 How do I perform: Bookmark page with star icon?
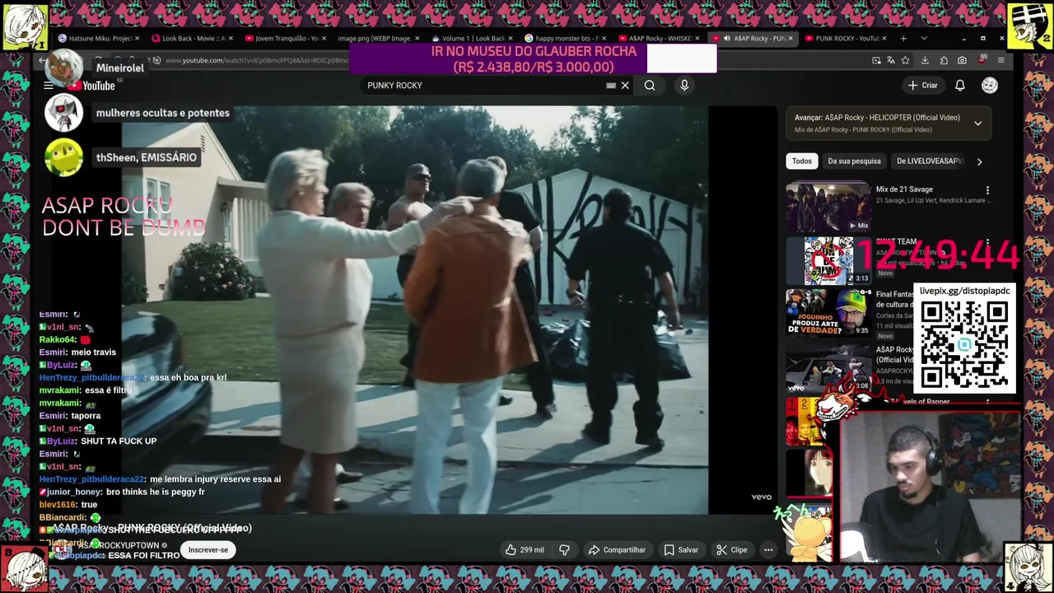coord(905,60)
